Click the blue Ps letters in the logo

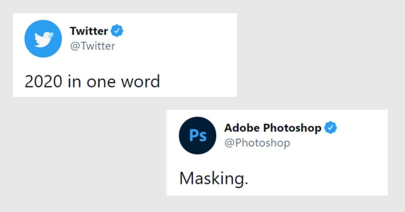(x=198, y=136)
